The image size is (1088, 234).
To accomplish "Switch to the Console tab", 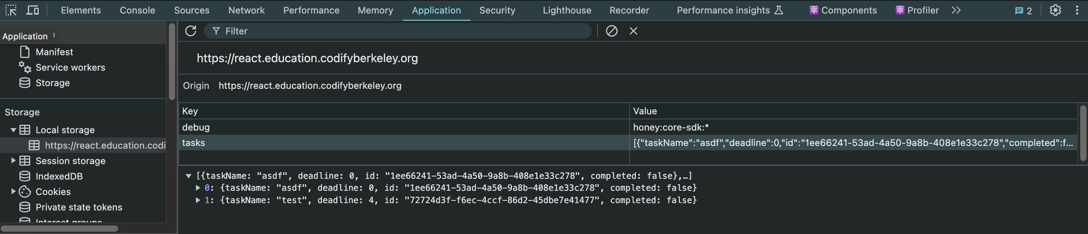I will pyautogui.click(x=137, y=10).
